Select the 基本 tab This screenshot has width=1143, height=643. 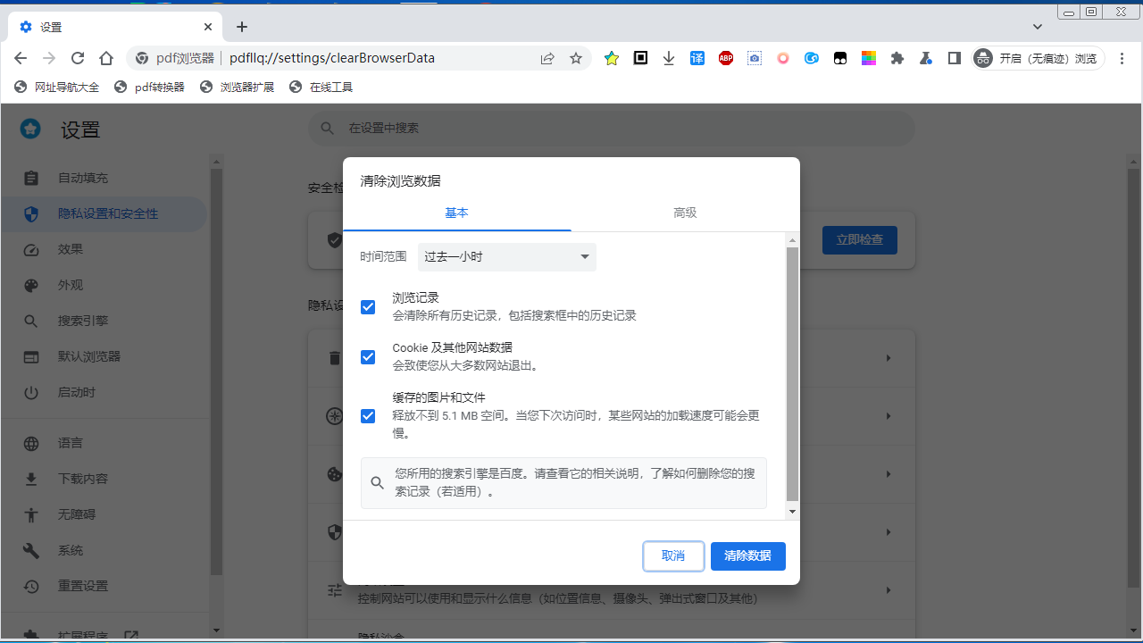(x=456, y=213)
